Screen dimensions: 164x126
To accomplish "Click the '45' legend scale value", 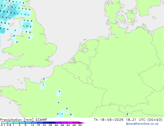I will click(x=74, y=125).
